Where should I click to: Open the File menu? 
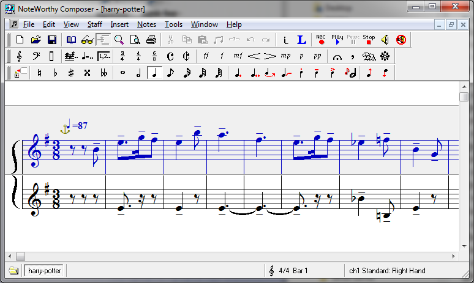[x=28, y=24]
